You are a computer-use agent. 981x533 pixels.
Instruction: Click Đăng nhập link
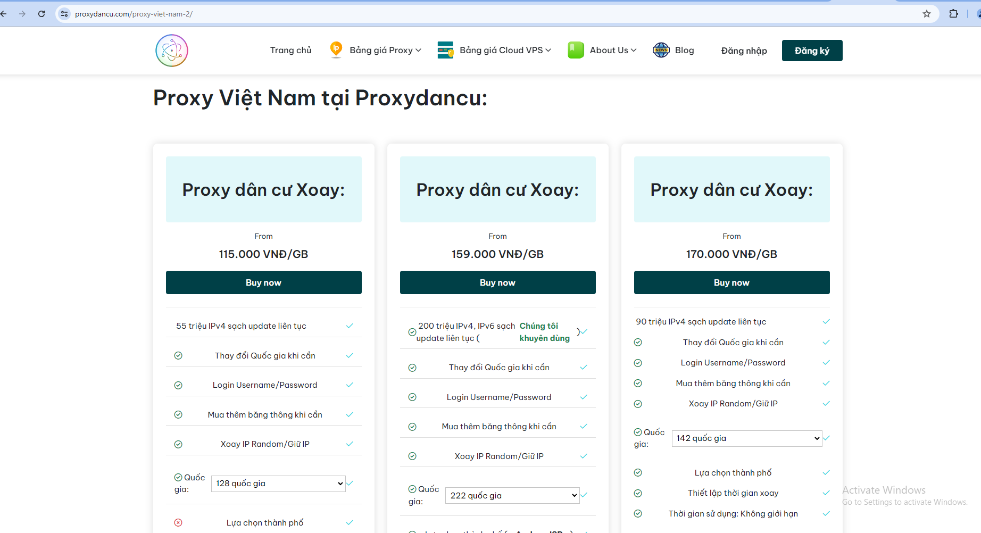744,51
